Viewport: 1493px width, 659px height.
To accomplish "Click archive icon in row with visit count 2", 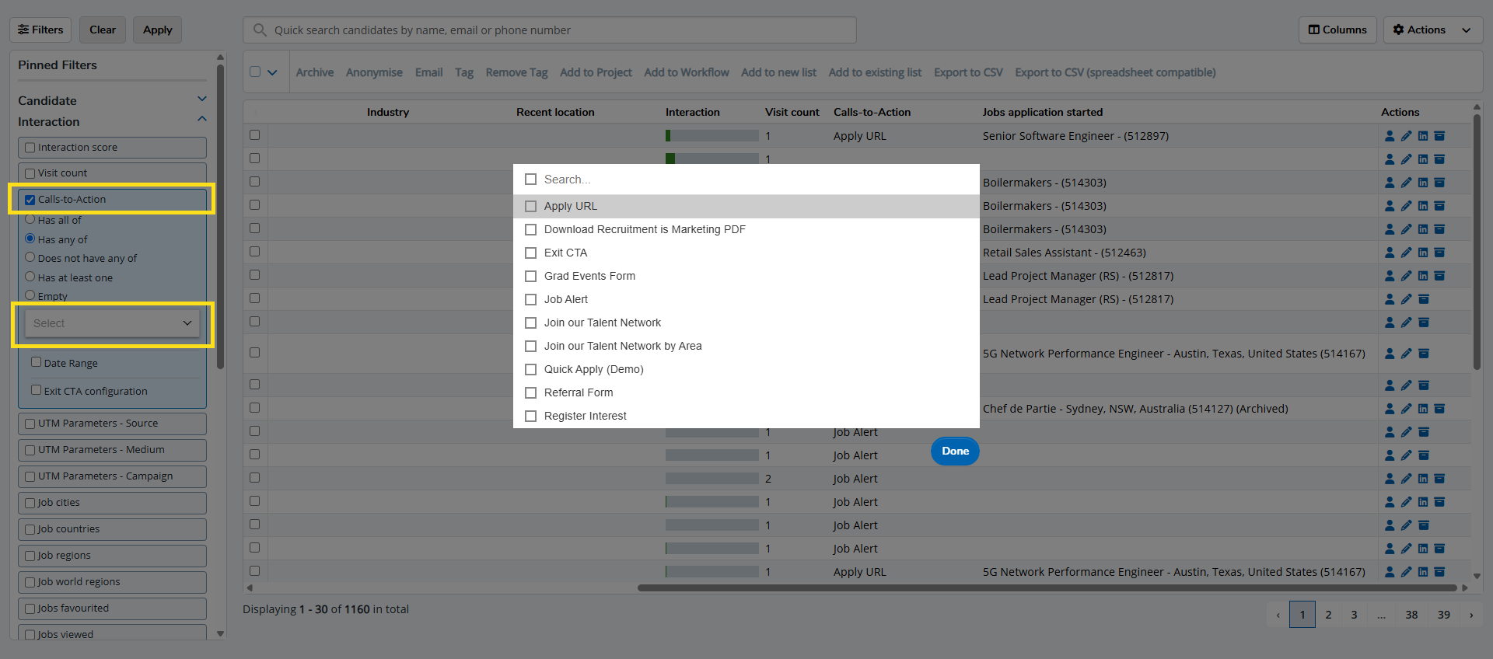I will 1439,479.
